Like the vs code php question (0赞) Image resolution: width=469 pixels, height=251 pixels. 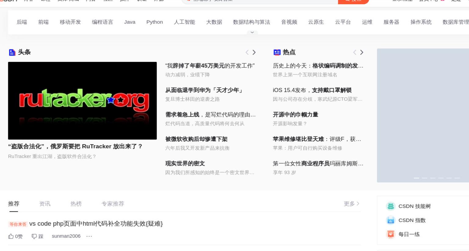click(15, 236)
